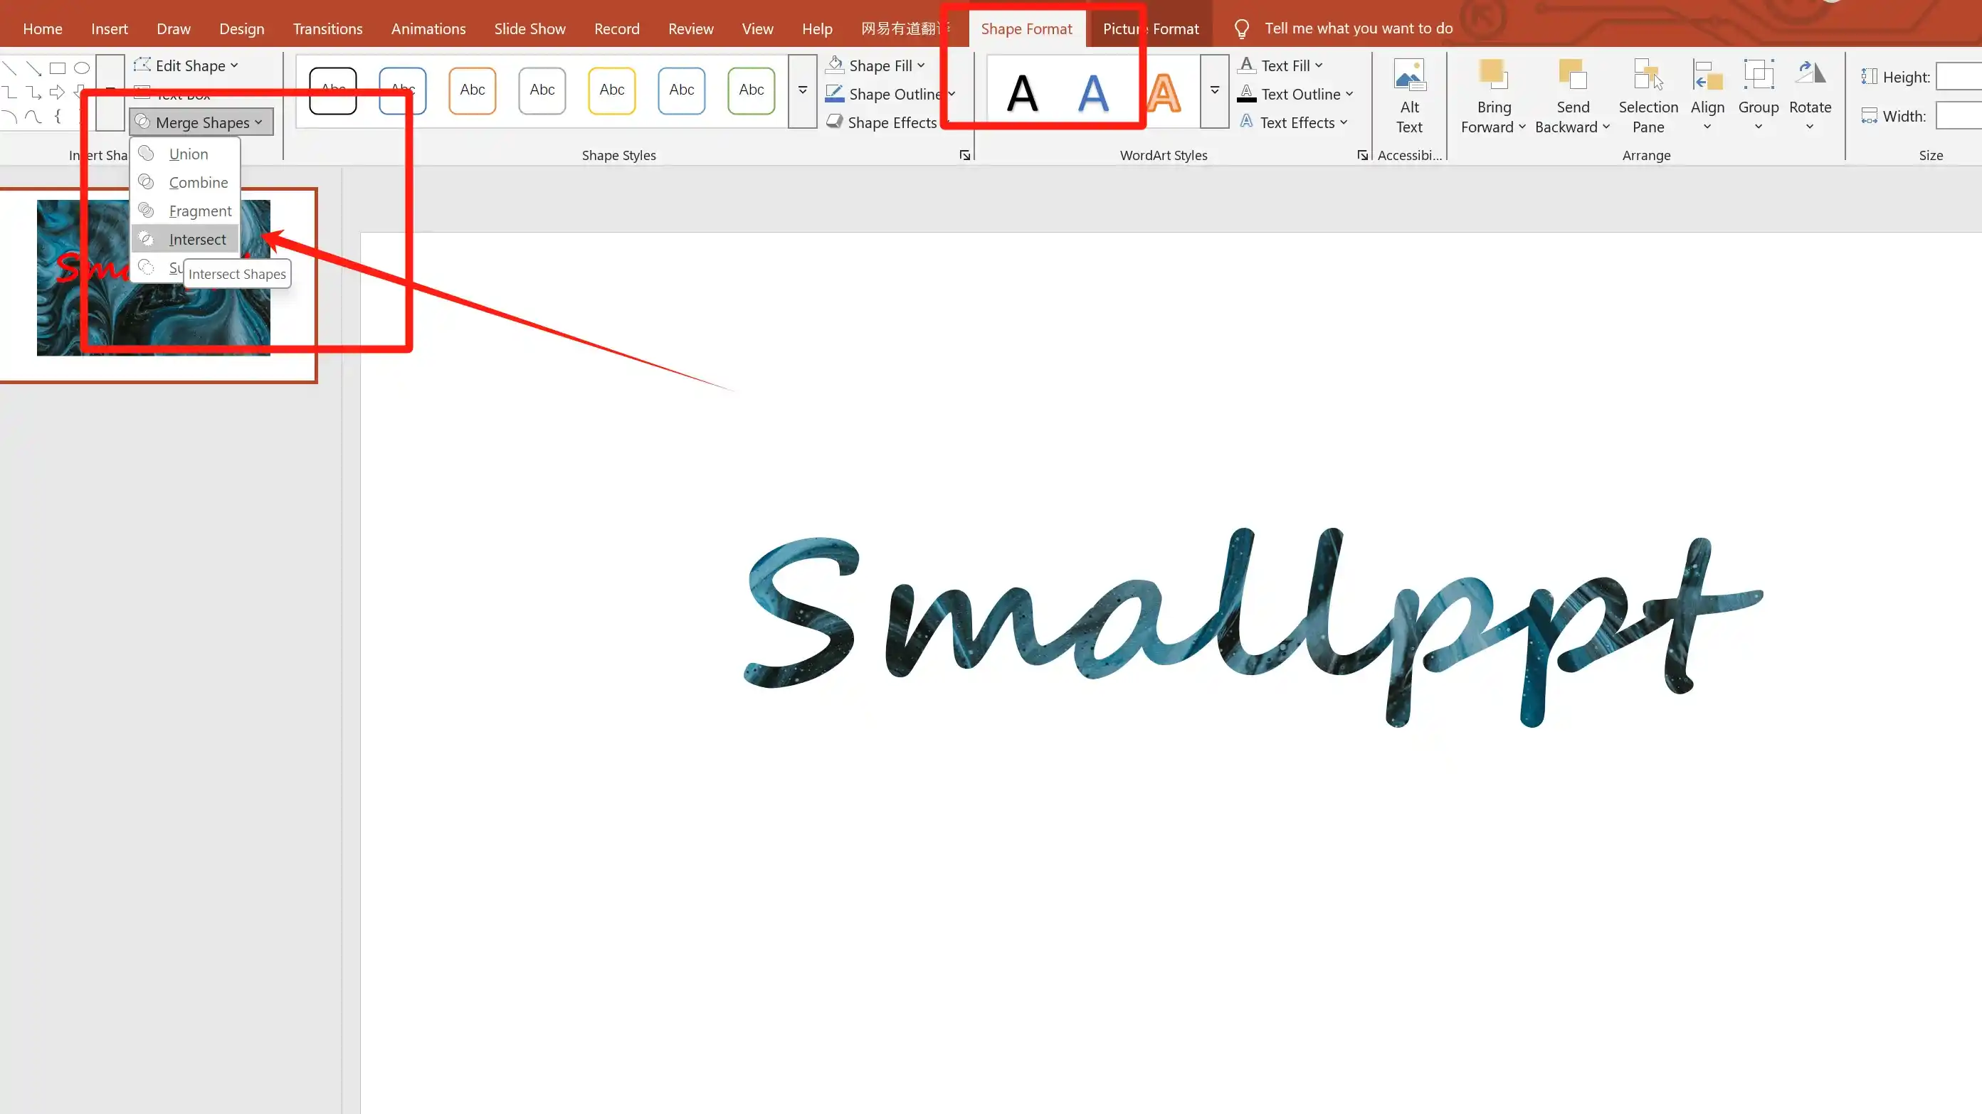Click the Shape Fill bucket icon
Image resolution: width=1982 pixels, height=1114 pixels.
(x=835, y=65)
